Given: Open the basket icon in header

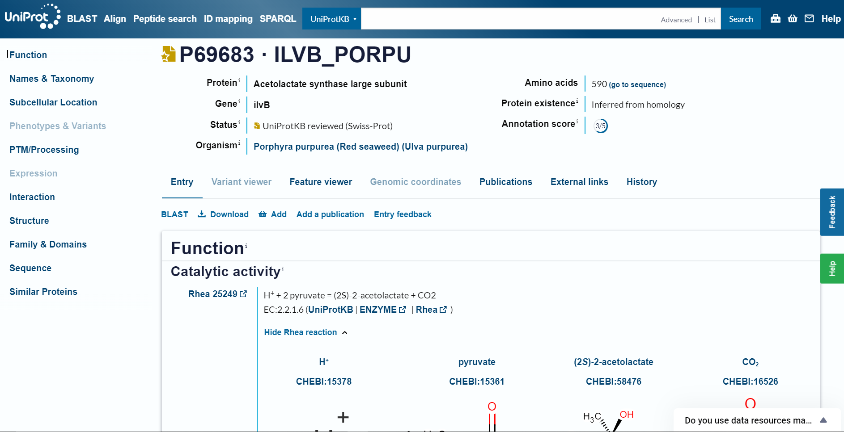Looking at the screenshot, I should 792,19.
